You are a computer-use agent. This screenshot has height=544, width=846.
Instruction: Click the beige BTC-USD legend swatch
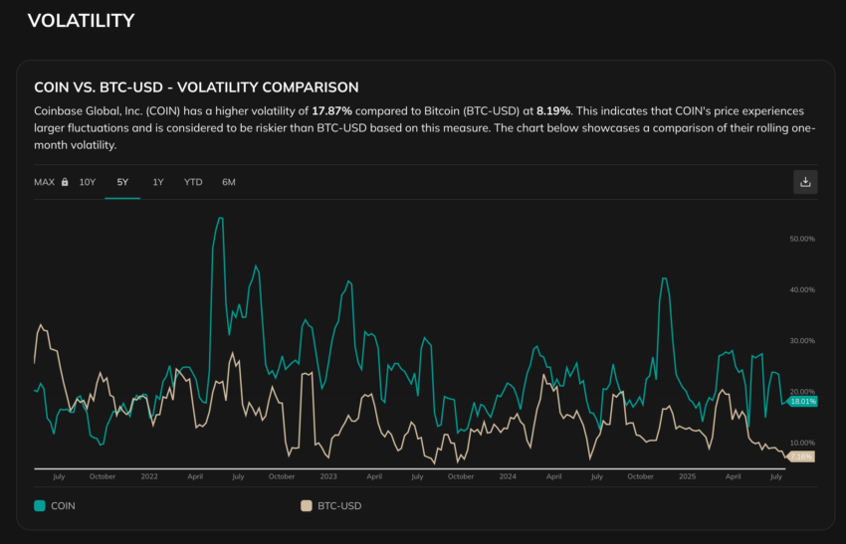(307, 506)
